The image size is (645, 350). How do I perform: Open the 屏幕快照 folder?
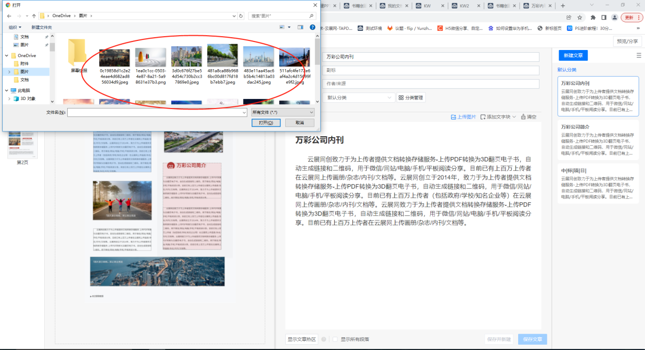[x=78, y=57]
